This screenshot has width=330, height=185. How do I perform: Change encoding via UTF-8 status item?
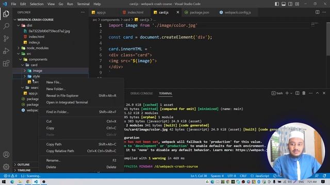tap(232, 176)
